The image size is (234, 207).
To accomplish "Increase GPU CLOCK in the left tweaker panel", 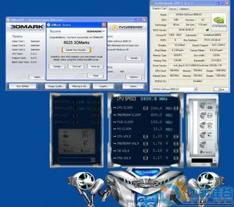I will (x=96, y=102).
